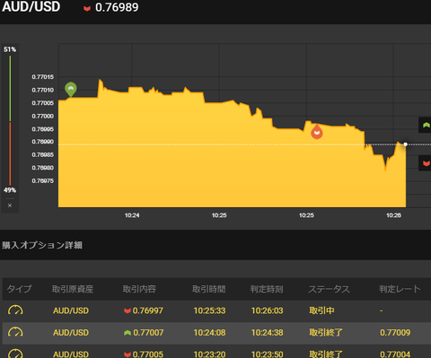Click the 0.77000 price axis label
The image size is (431, 358).
pyautogui.click(x=43, y=116)
